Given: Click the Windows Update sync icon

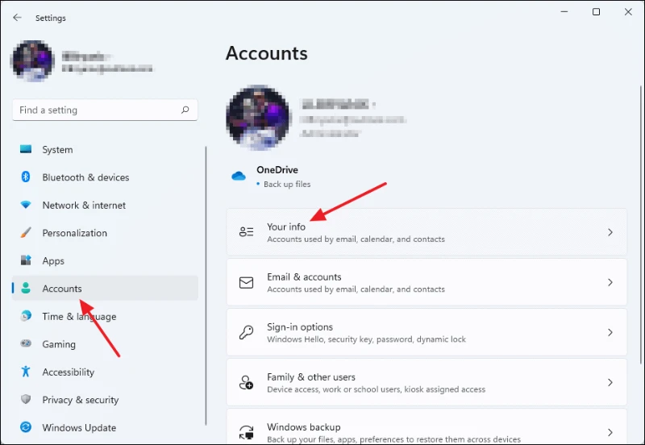Looking at the screenshot, I should point(26,427).
